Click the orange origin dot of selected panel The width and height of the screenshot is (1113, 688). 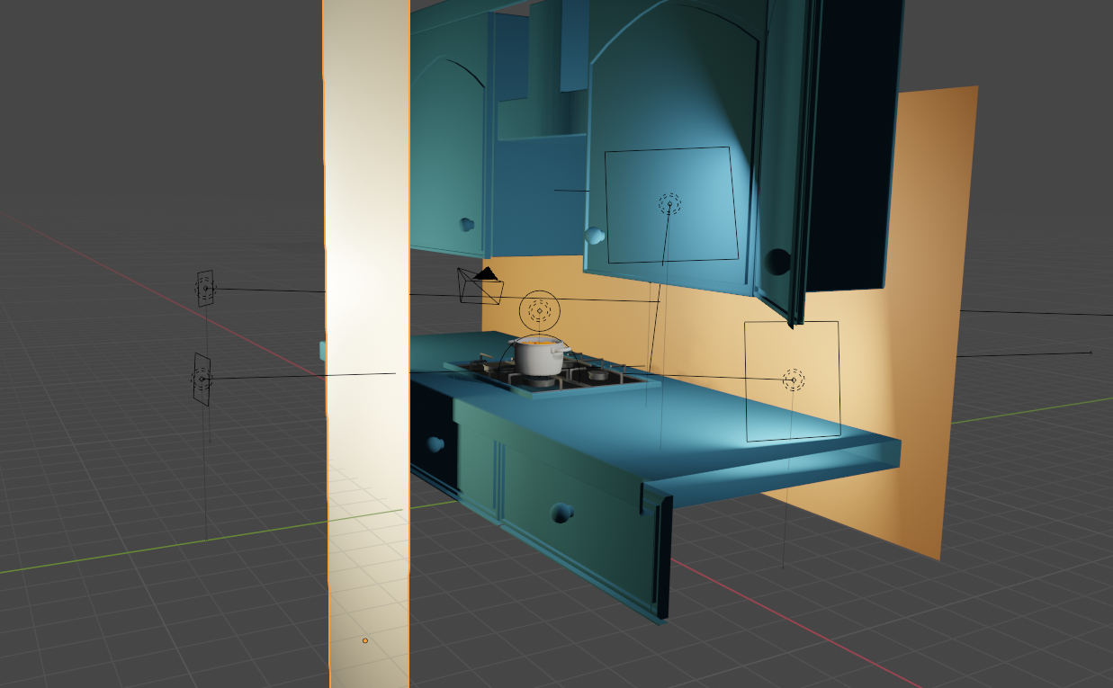365,640
